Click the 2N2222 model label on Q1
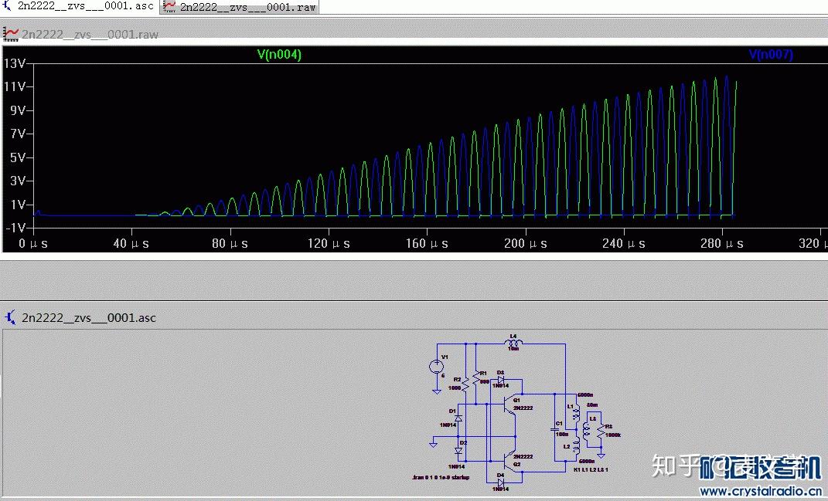This screenshot has width=828, height=501. (523, 408)
